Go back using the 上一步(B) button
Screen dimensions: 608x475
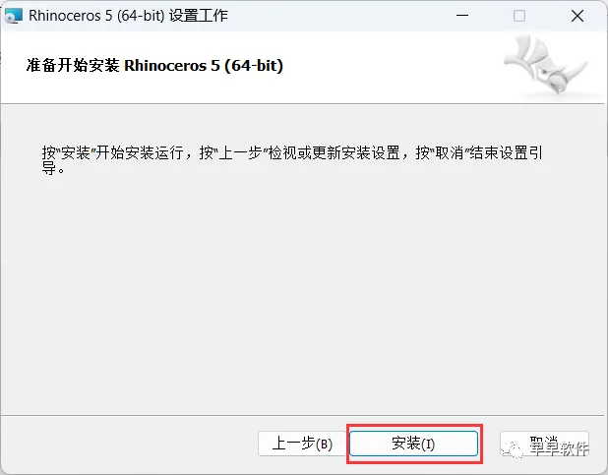click(302, 444)
